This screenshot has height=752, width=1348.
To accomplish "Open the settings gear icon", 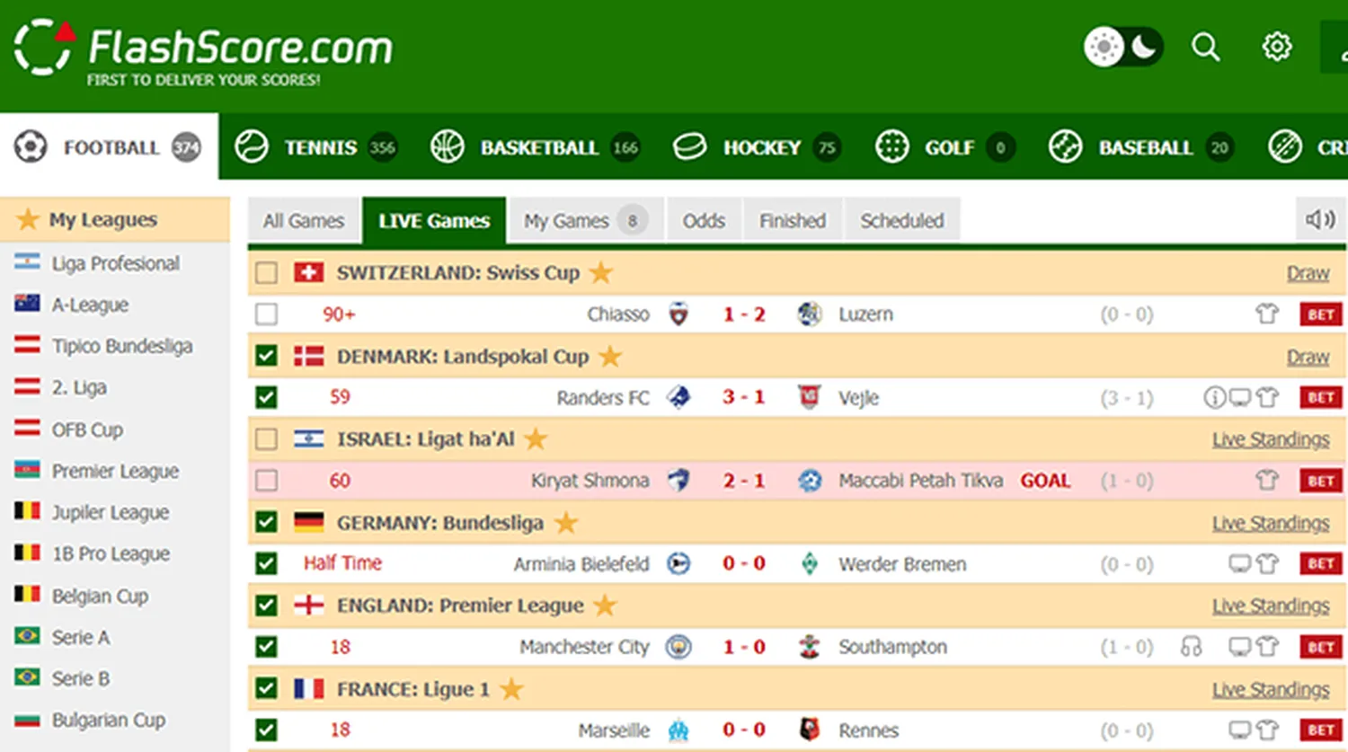I will click(1277, 47).
